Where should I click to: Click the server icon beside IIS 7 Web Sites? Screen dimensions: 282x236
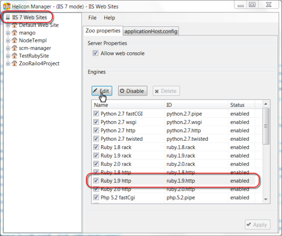pyautogui.click(x=8, y=17)
